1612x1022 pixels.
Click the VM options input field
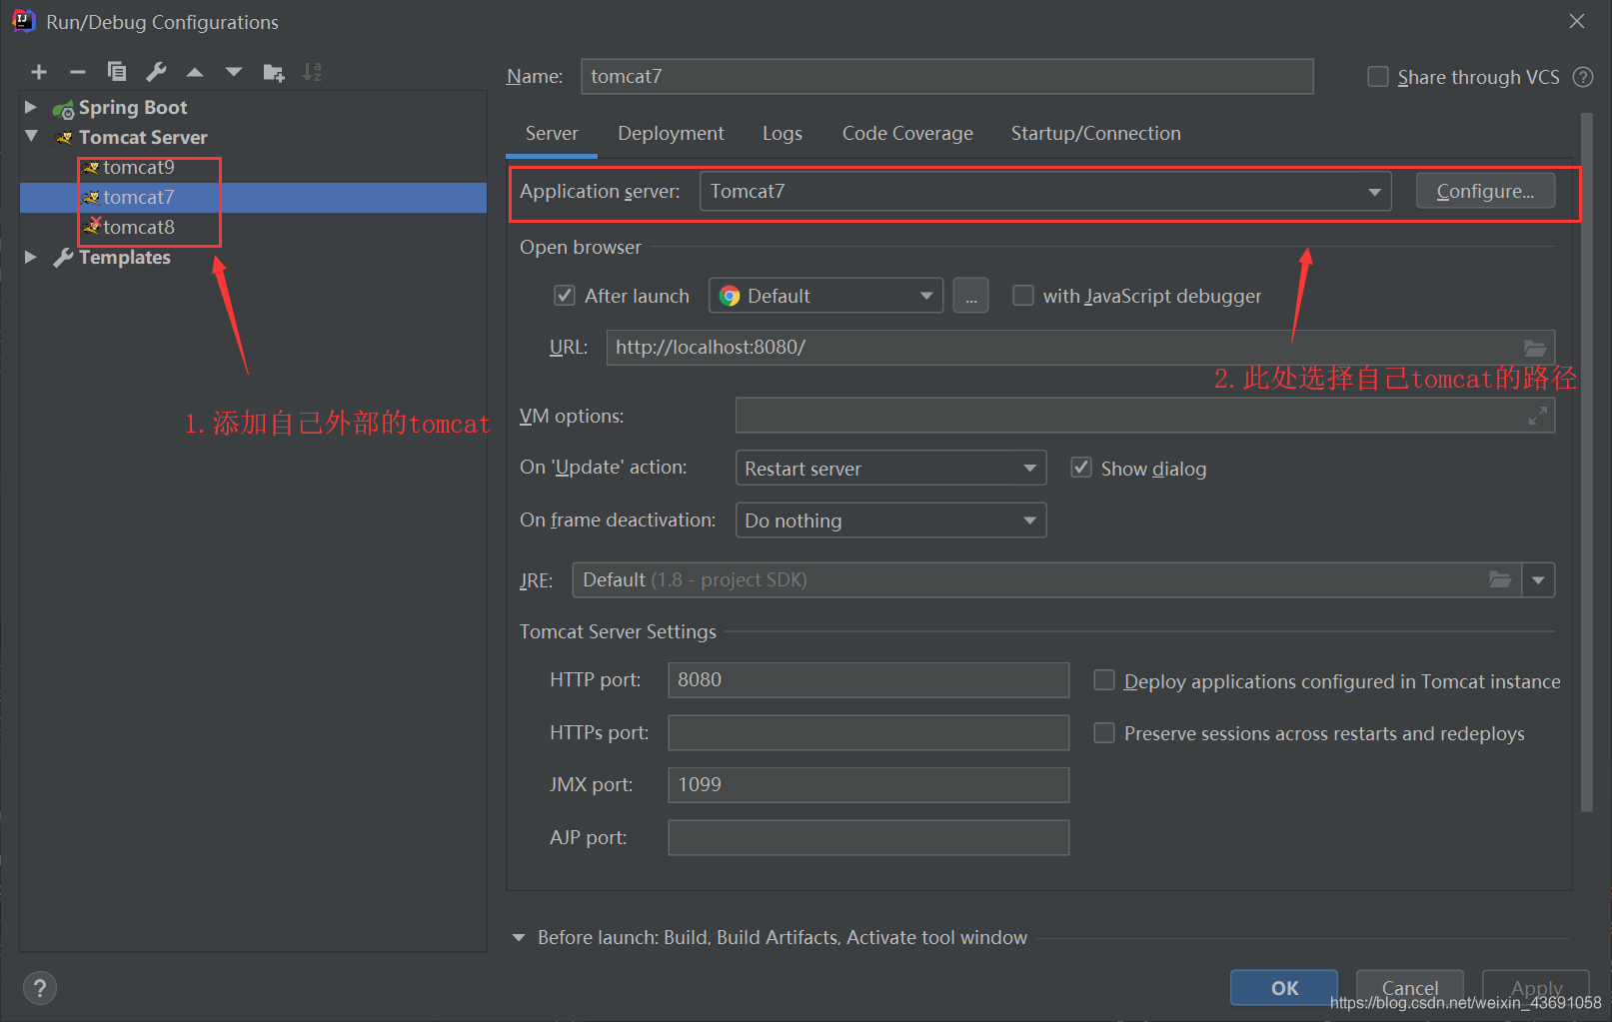(1145, 416)
